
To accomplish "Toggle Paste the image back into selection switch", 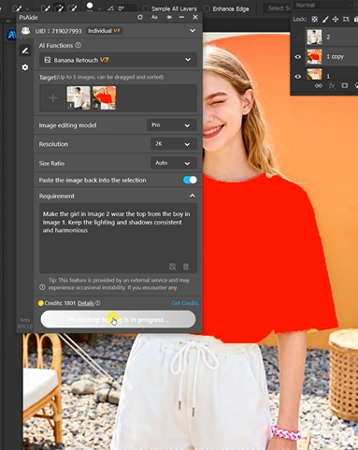I will [190, 180].
